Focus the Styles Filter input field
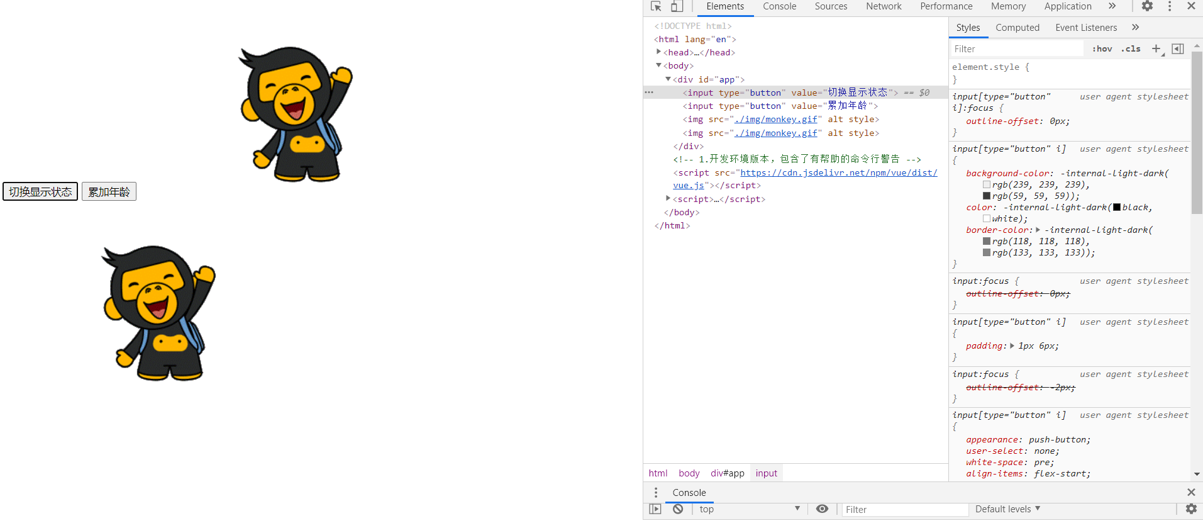This screenshot has height=523, width=1203. [x=1016, y=48]
